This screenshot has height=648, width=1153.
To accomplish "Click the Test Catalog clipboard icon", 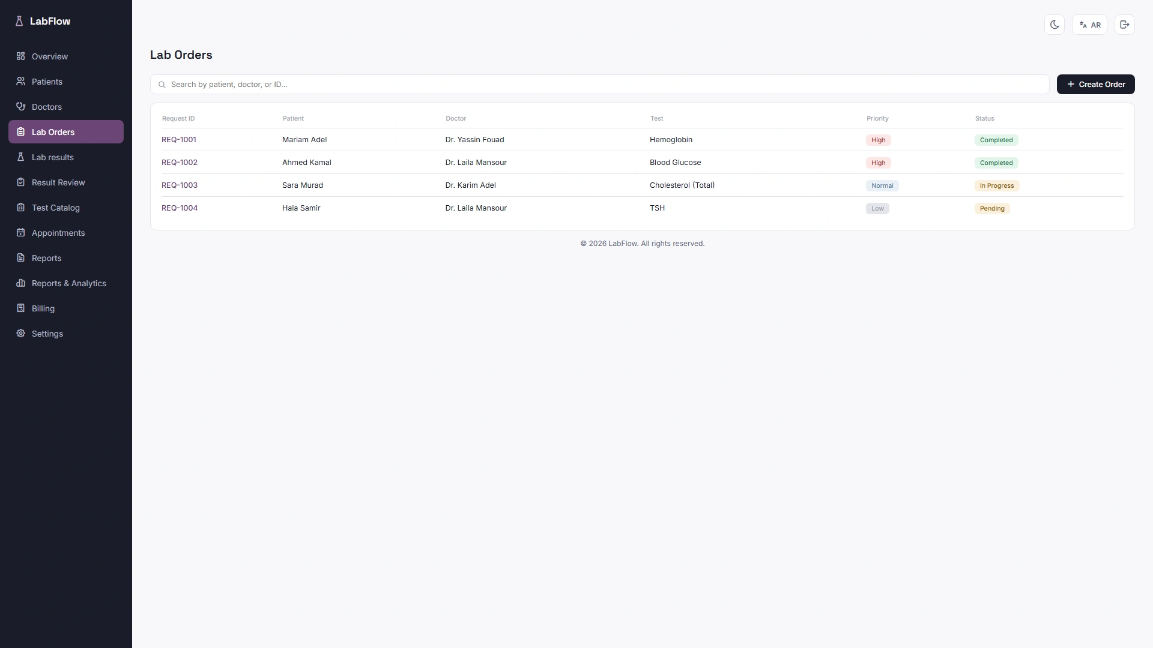I will 20,207.
